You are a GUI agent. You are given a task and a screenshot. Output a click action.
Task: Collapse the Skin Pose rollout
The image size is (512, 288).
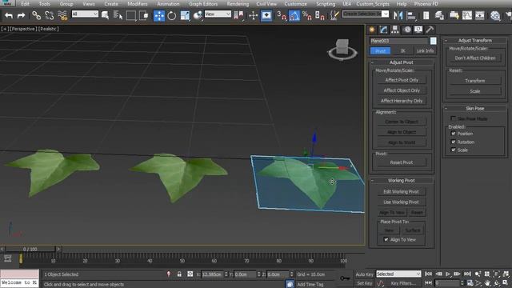point(474,109)
